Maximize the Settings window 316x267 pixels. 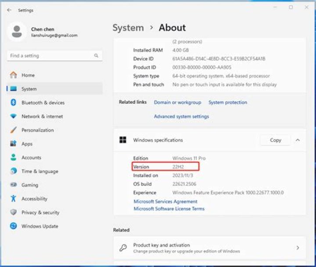coord(291,7)
